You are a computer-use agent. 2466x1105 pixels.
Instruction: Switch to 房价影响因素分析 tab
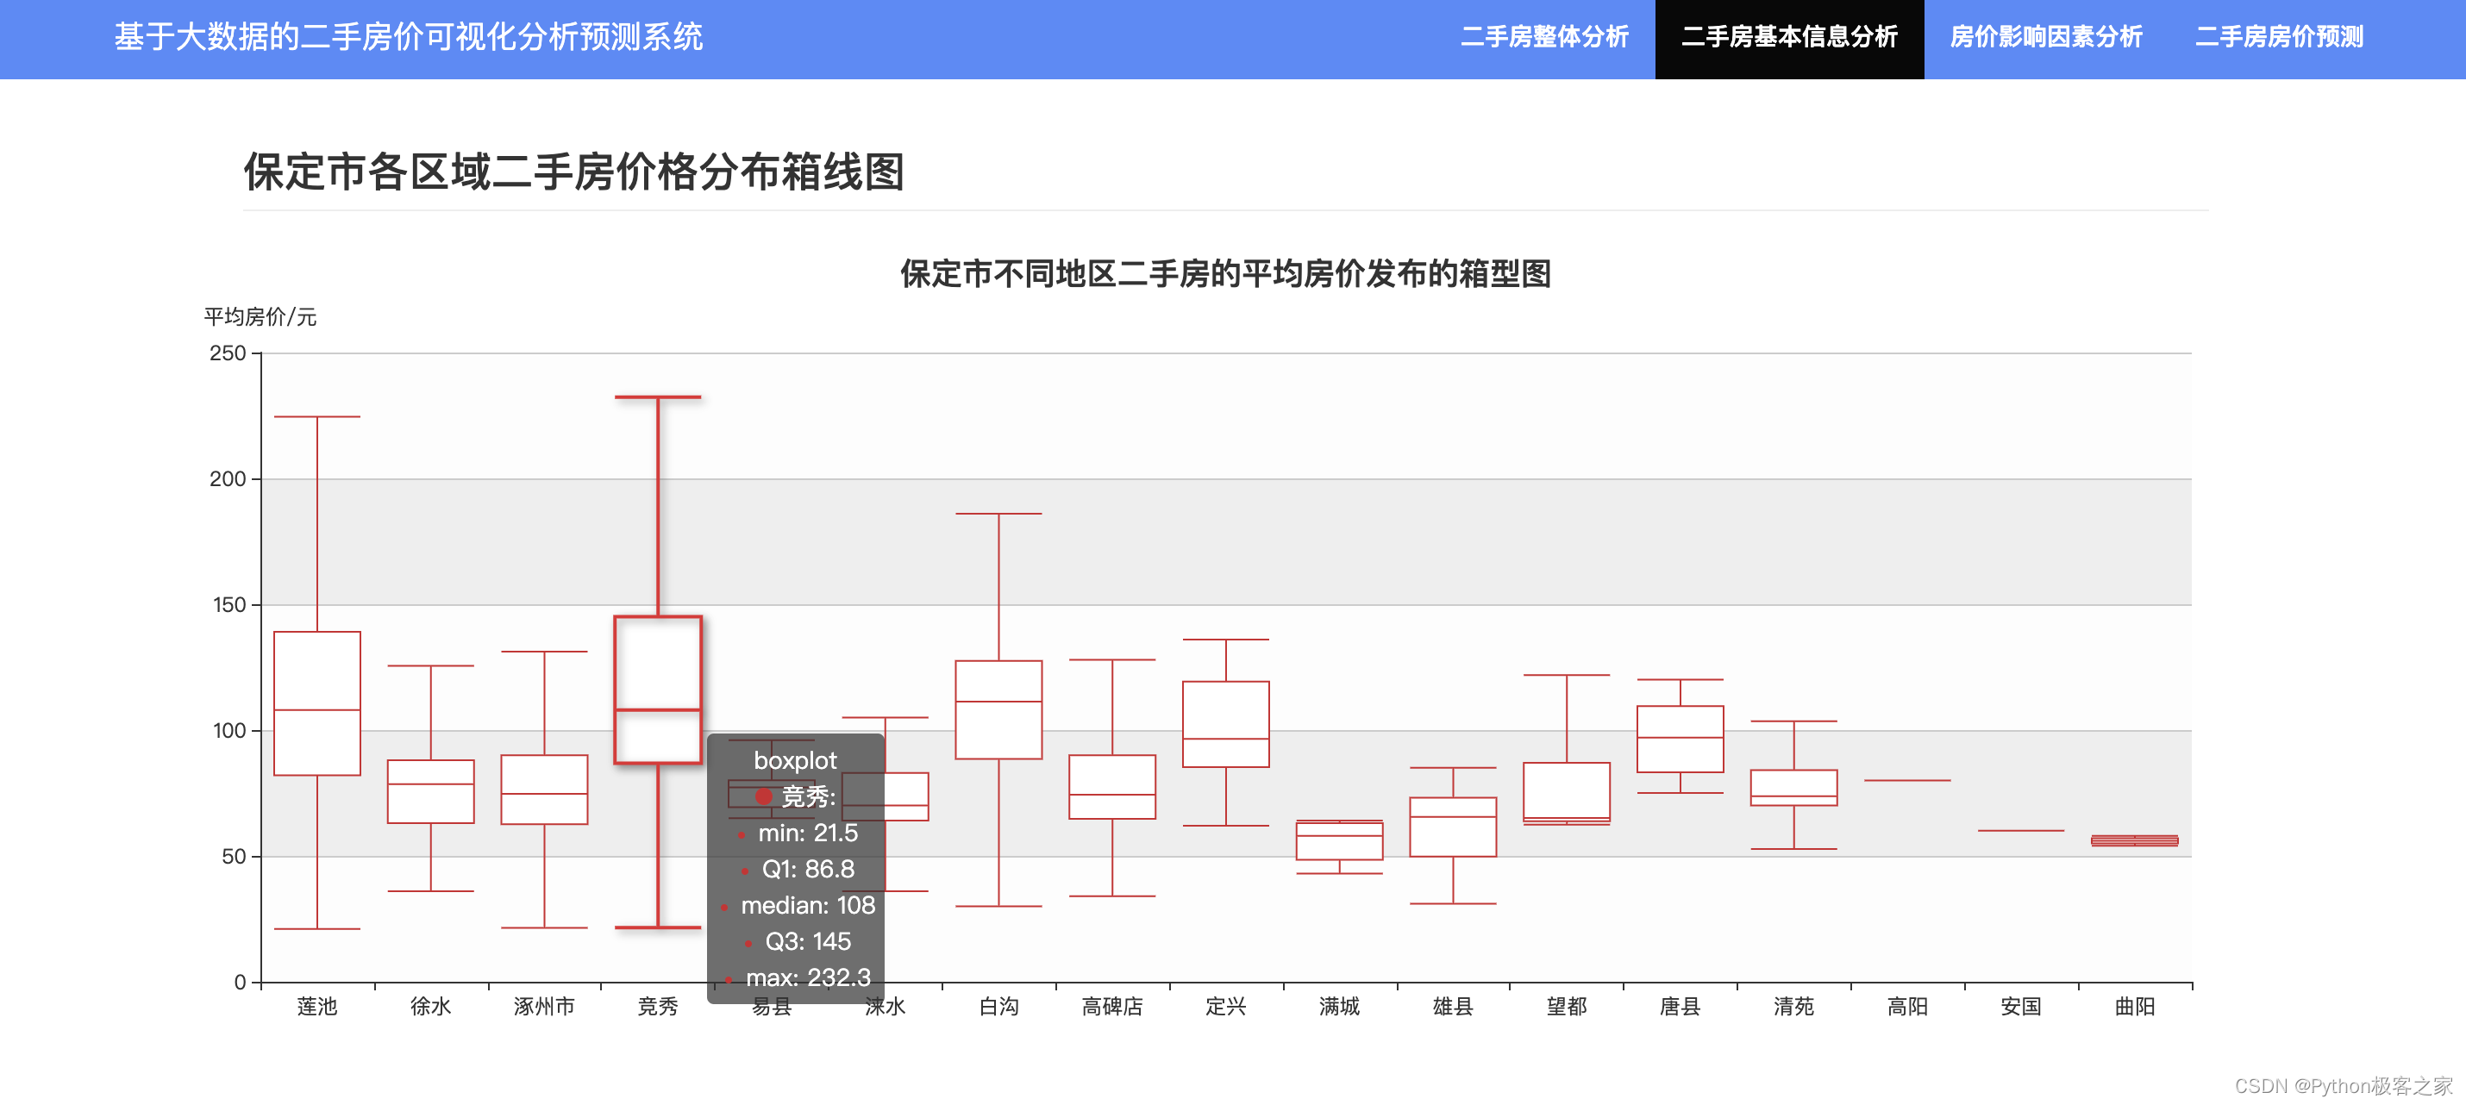(x=2046, y=37)
